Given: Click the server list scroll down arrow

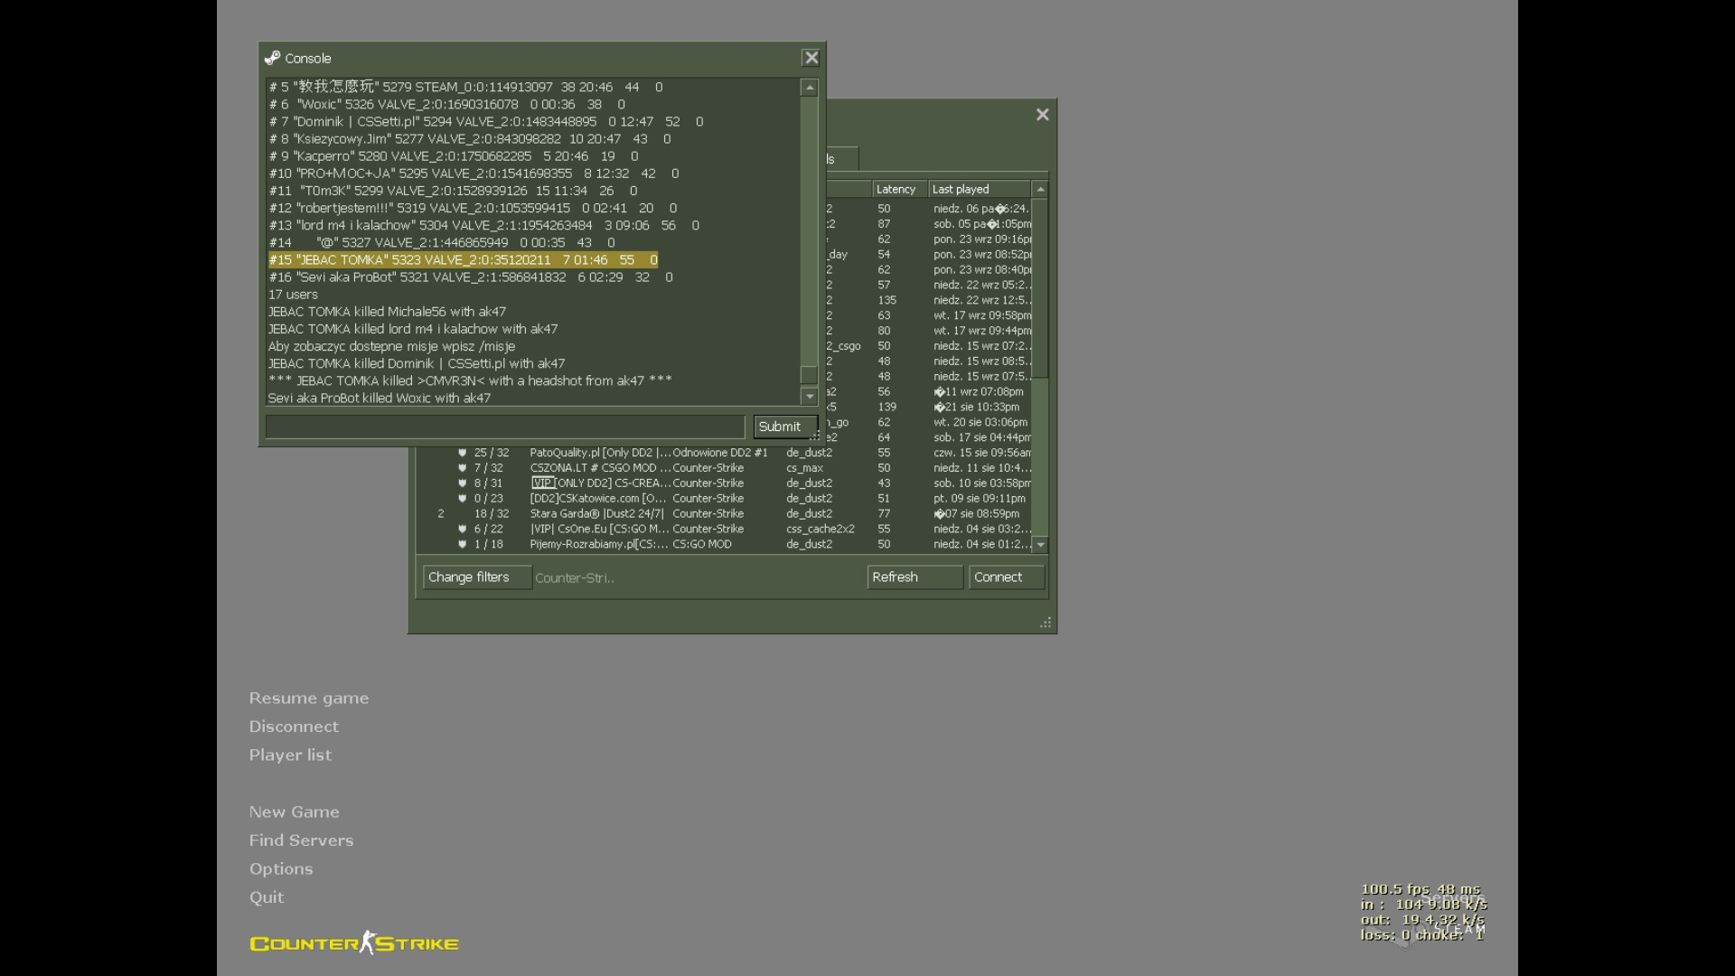Looking at the screenshot, I should (1040, 544).
